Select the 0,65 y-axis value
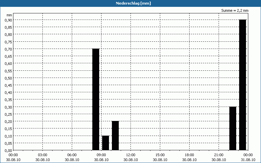 pos(8,56)
